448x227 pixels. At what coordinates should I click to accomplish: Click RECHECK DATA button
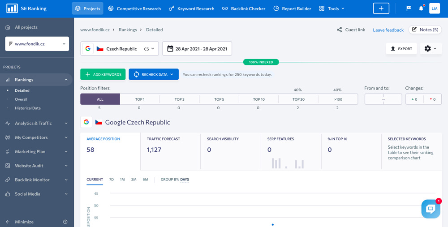click(x=154, y=74)
